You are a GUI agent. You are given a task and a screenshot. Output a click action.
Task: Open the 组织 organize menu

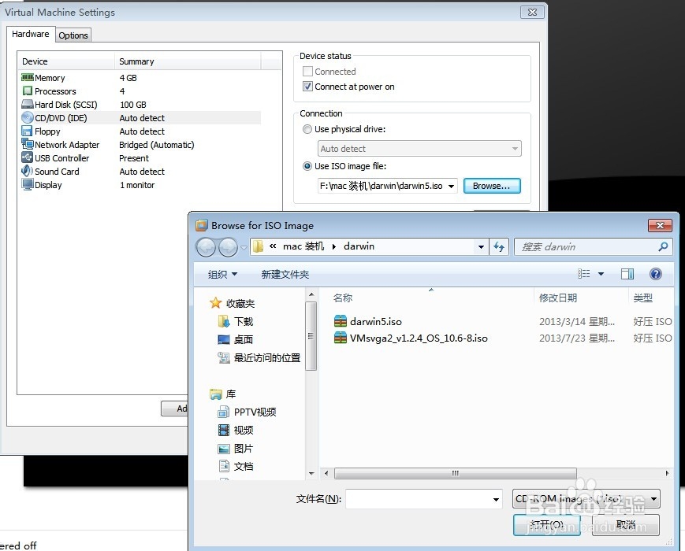(222, 275)
